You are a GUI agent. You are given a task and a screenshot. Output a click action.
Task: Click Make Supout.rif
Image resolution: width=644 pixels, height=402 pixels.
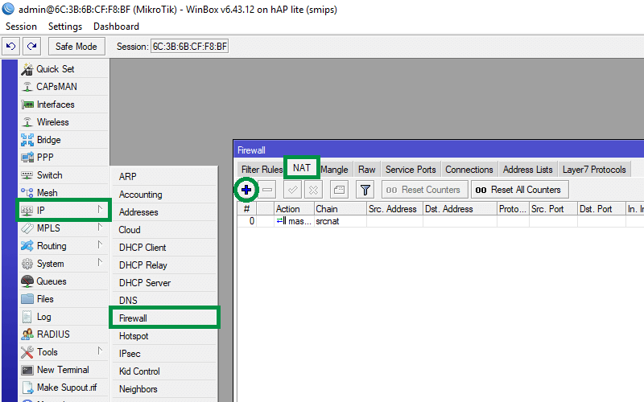[x=64, y=387]
